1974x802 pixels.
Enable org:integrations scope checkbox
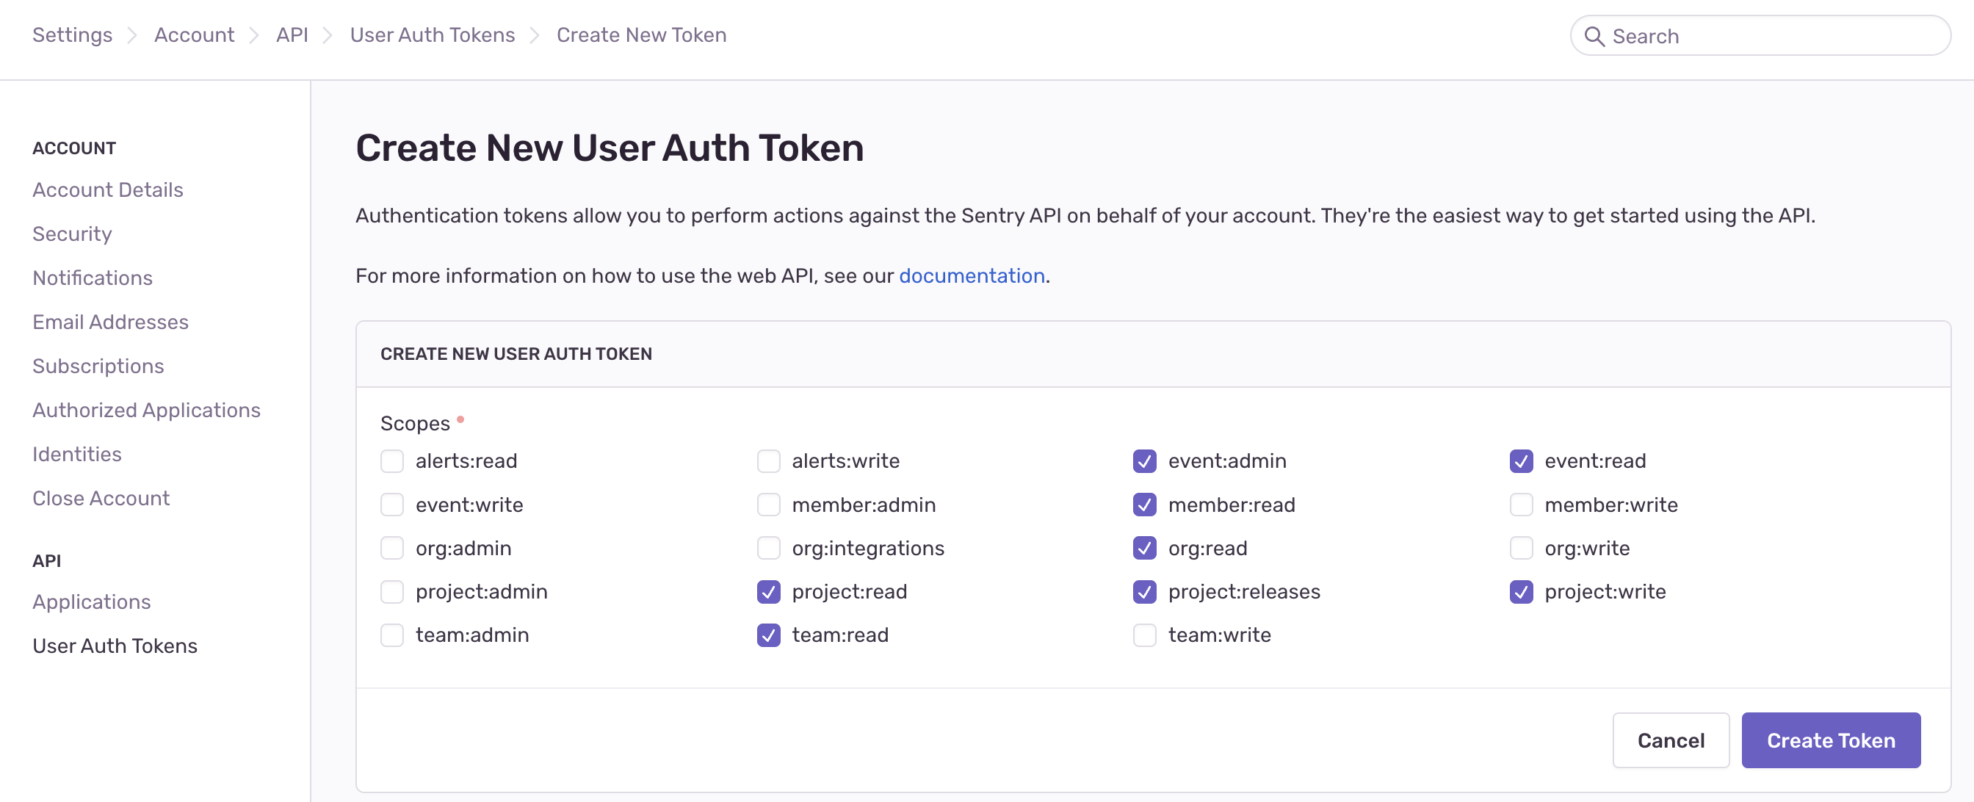(768, 548)
